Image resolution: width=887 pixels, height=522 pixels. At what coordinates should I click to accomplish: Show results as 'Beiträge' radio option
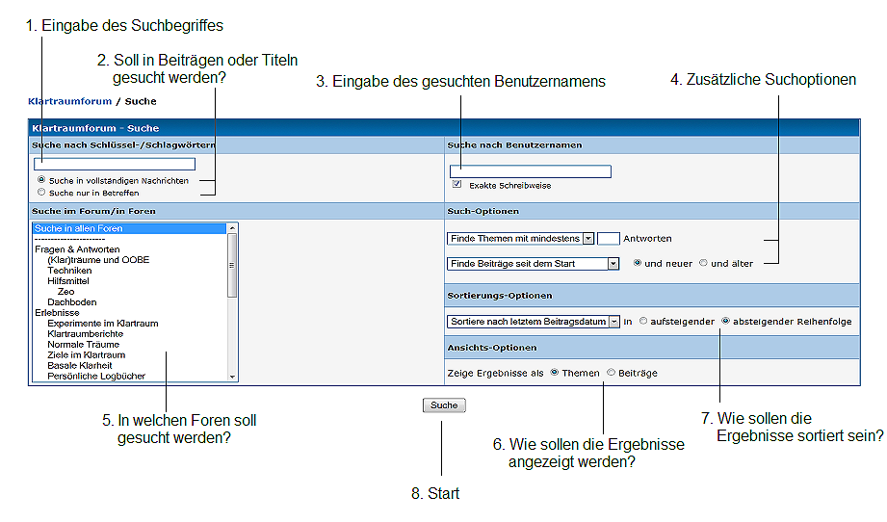coord(611,373)
